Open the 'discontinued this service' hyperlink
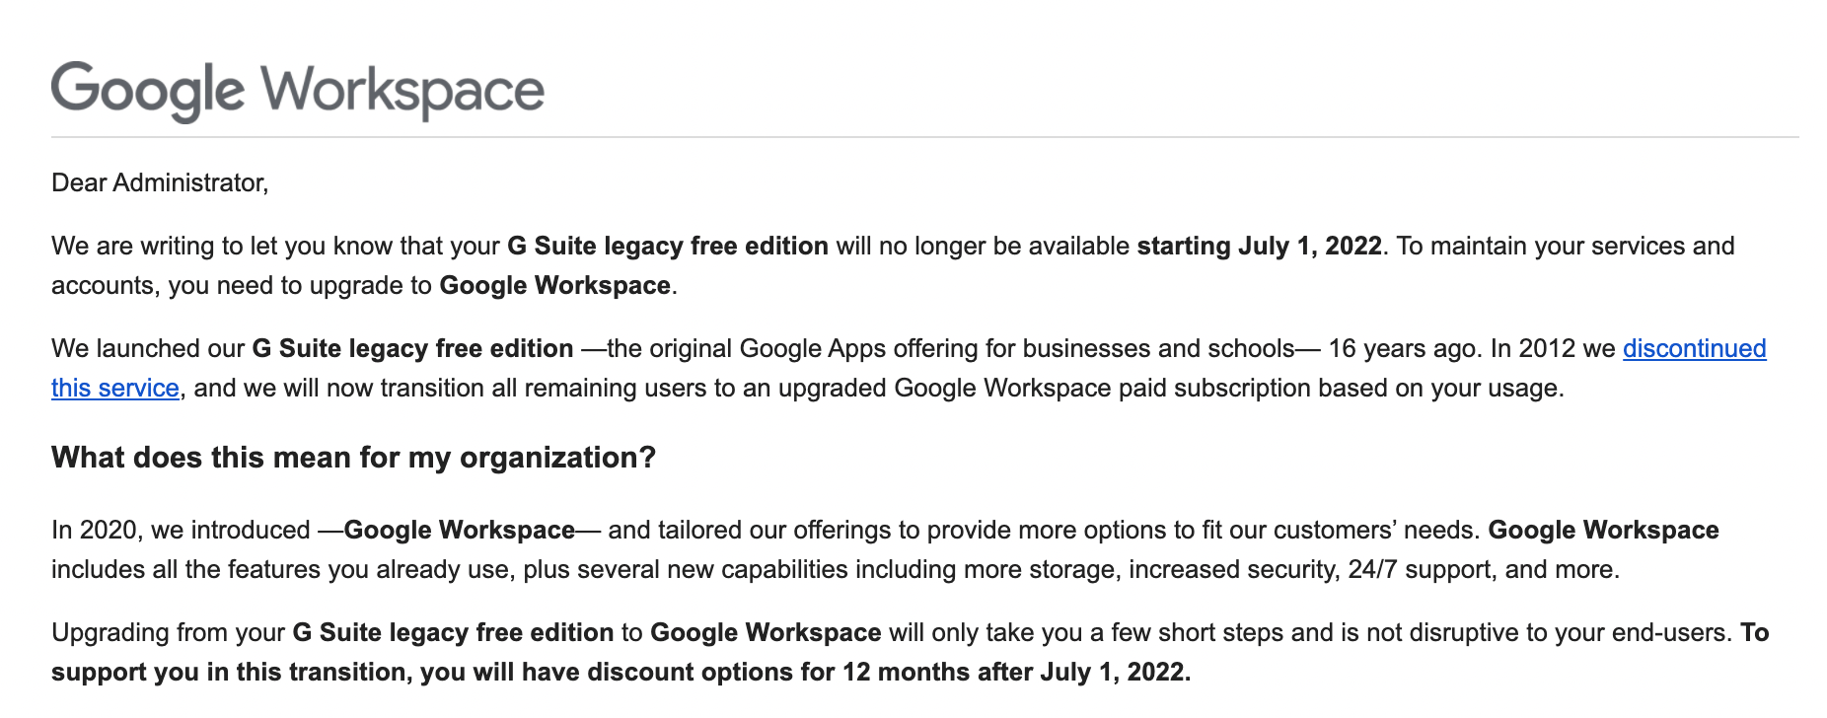This screenshot has height=718, width=1827. point(1693,349)
